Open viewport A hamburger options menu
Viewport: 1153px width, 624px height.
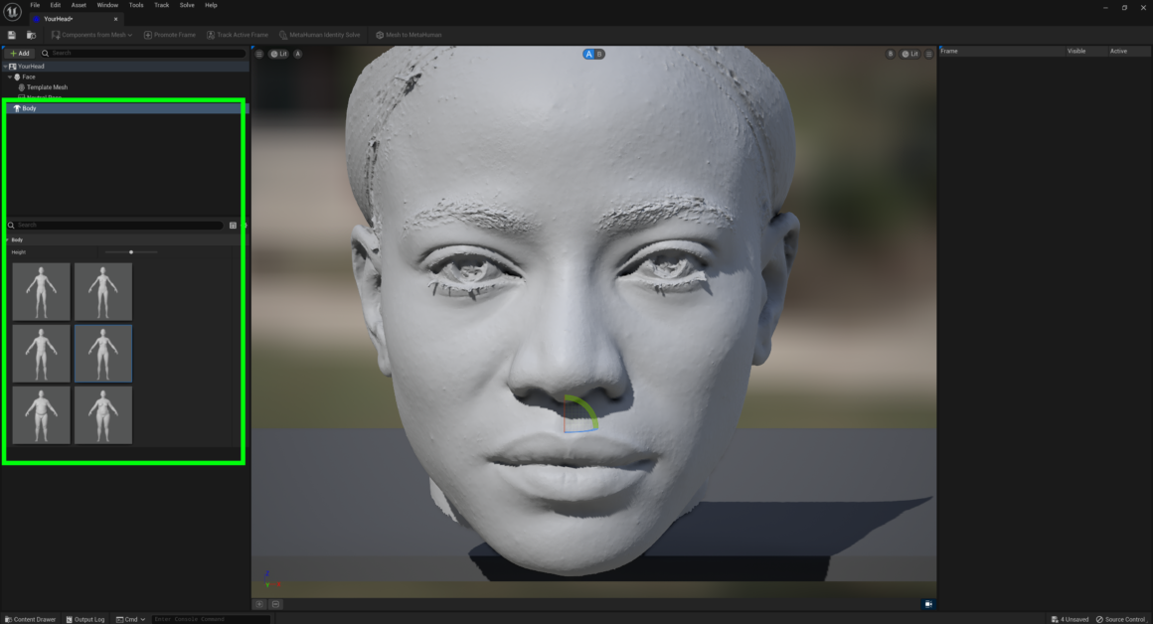pos(258,54)
